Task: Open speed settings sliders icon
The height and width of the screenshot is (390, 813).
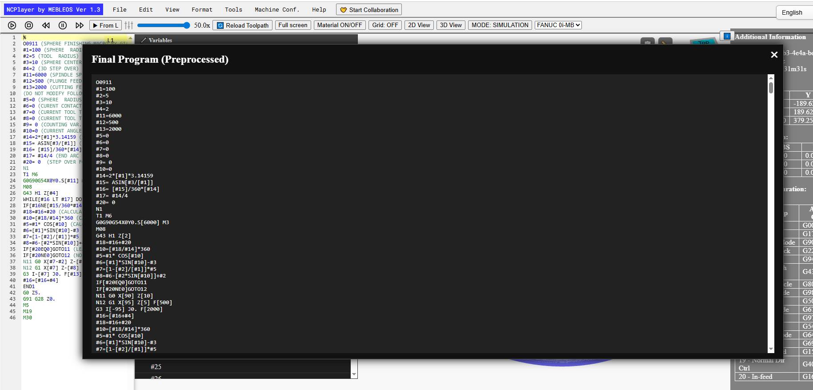Action: click(x=129, y=25)
